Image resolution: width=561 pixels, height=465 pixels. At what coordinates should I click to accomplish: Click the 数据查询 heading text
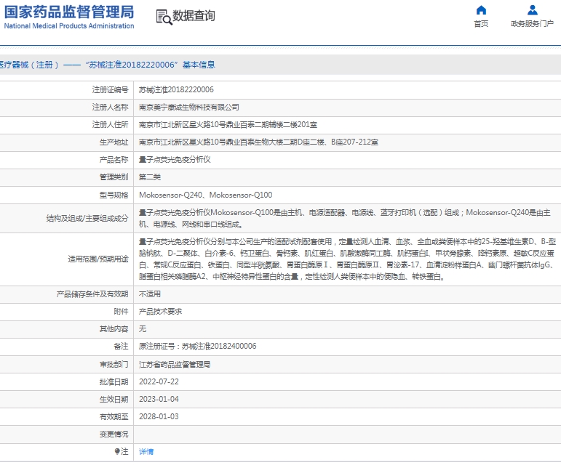194,16
